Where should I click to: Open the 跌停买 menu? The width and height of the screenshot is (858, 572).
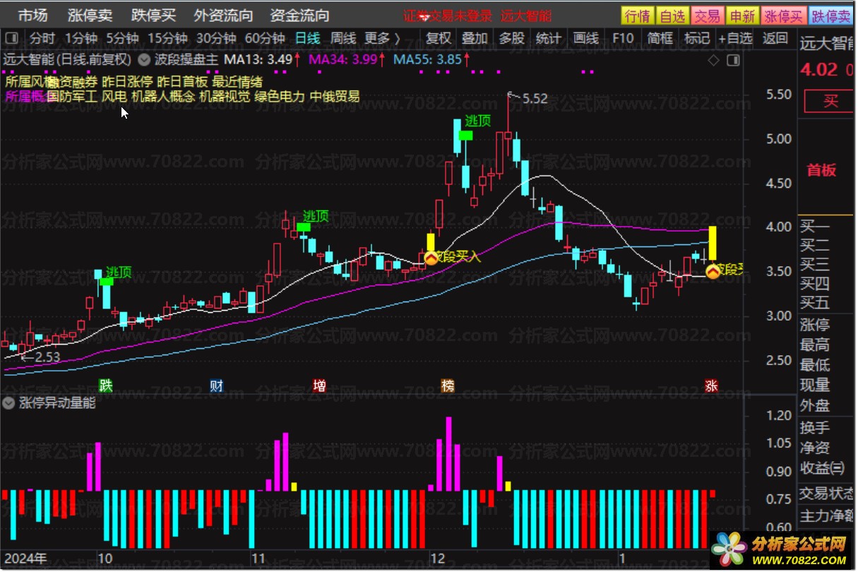153,16
